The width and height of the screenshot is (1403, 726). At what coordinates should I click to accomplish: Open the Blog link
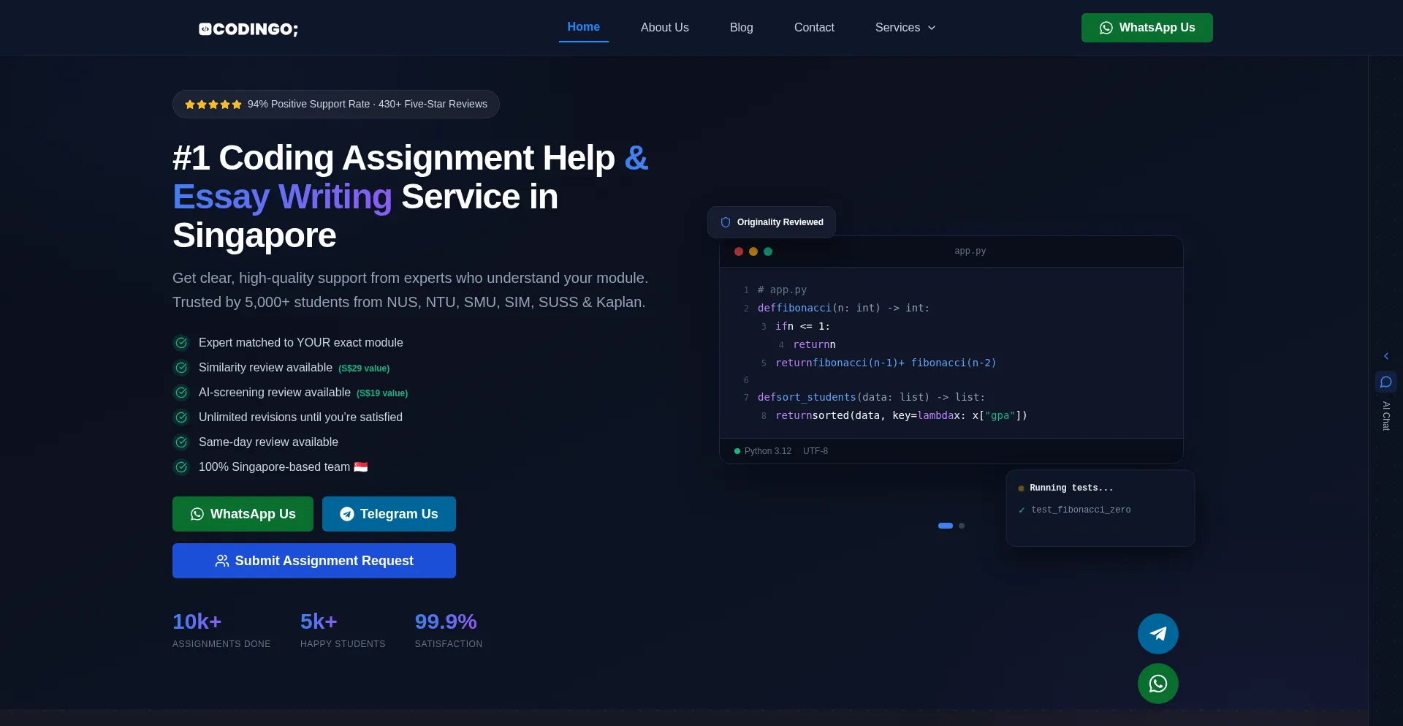pyautogui.click(x=741, y=28)
